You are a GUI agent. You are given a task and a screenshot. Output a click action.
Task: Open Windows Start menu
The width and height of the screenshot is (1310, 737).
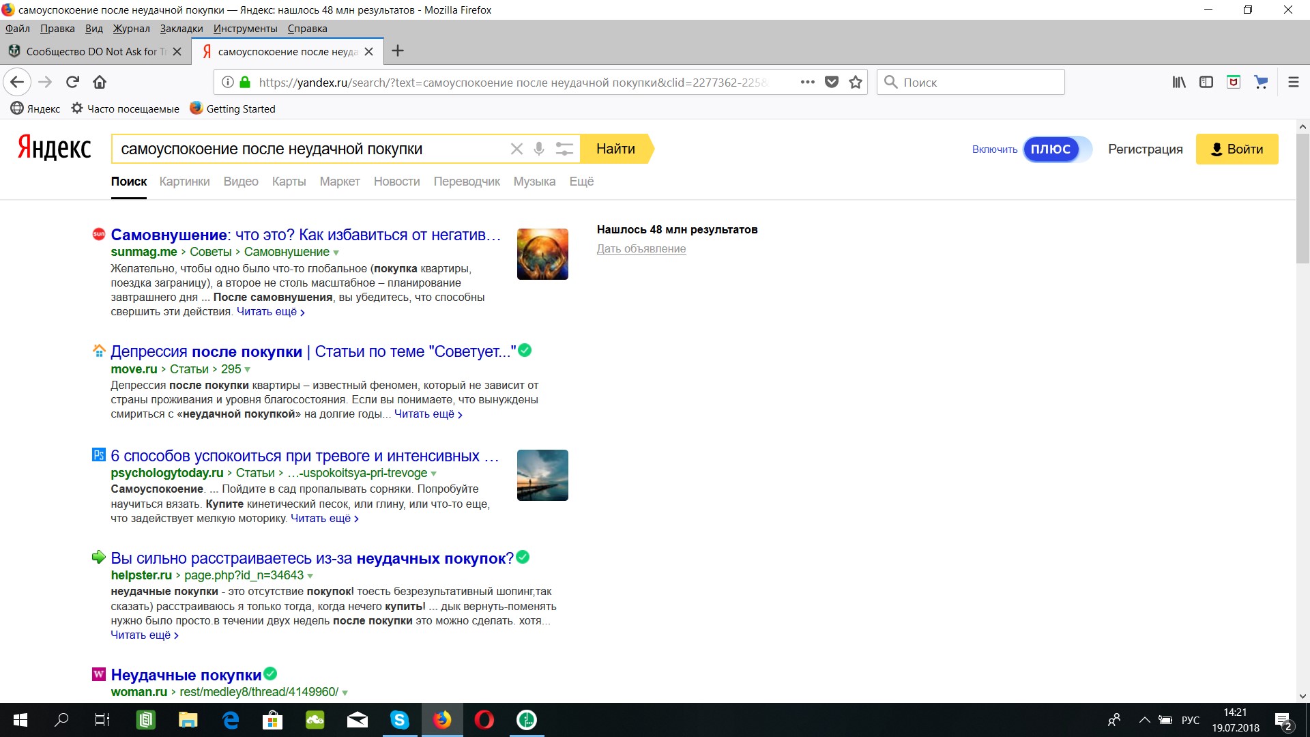click(x=20, y=720)
